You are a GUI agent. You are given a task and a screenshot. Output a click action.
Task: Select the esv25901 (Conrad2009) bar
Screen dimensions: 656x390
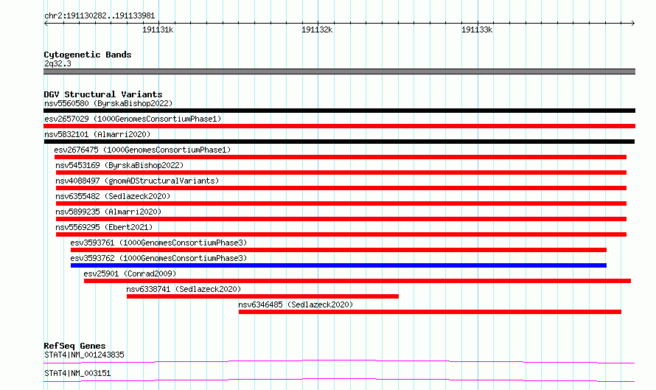click(x=357, y=281)
